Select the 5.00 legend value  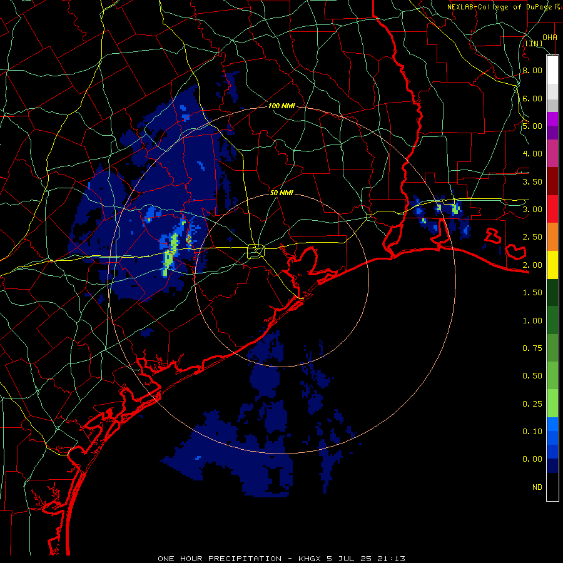(532, 126)
